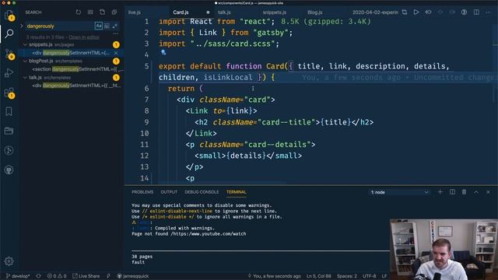Open the folder project manager icon

[x=9, y=131]
